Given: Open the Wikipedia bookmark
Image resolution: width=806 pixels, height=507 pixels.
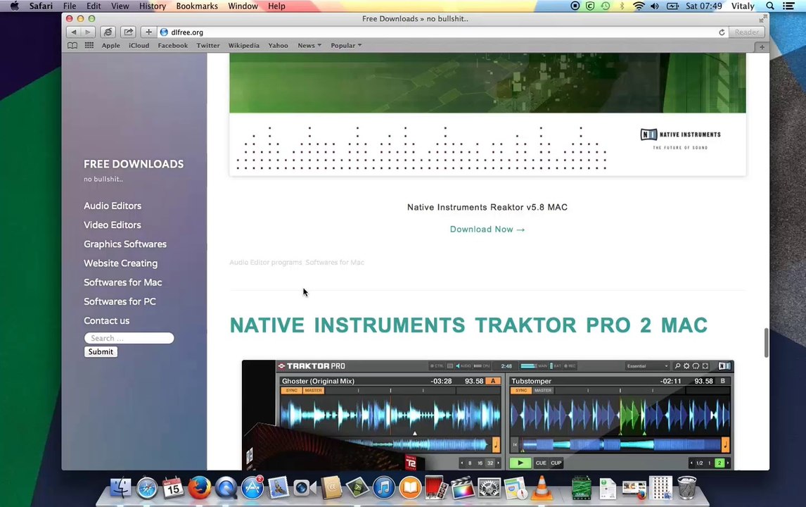Looking at the screenshot, I should pyautogui.click(x=243, y=45).
